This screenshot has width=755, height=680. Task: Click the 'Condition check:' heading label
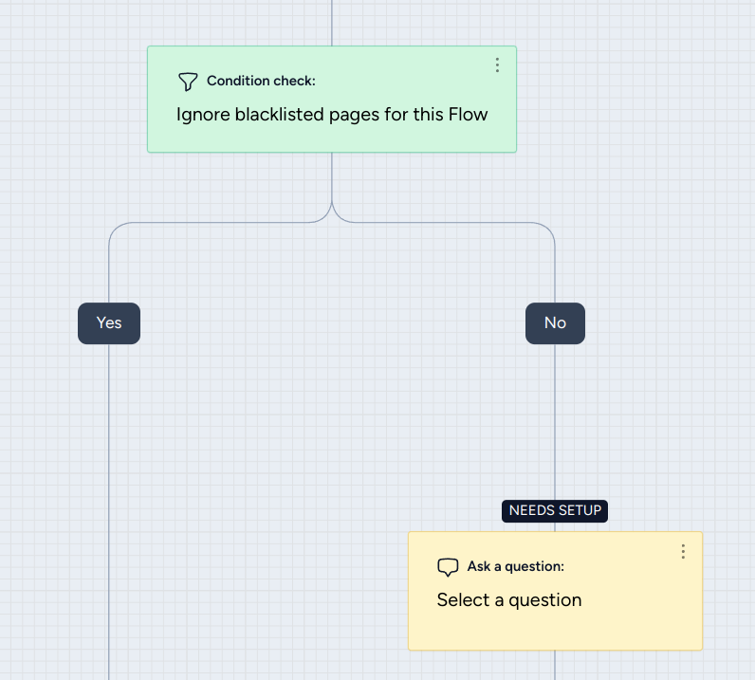(x=261, y=82)
